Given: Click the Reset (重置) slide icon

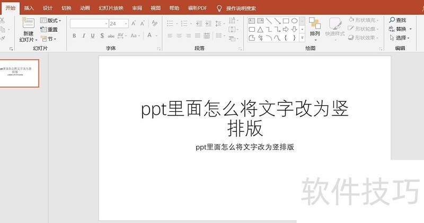Looking at the screenshot, I should coord(49,30).
